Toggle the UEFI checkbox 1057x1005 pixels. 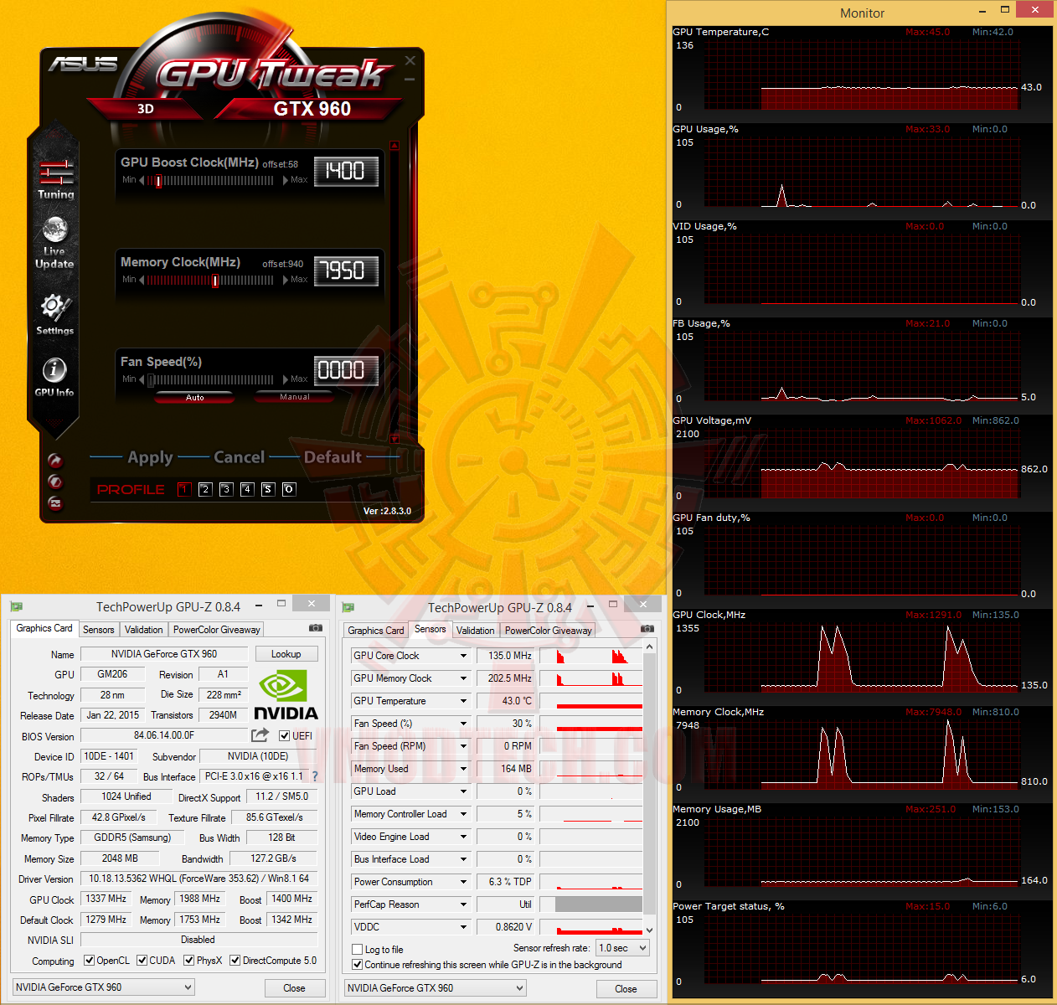[x=284, y=736]
